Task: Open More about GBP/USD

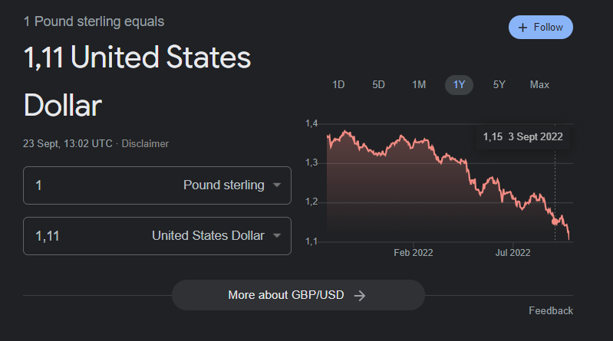Action: 298,295
